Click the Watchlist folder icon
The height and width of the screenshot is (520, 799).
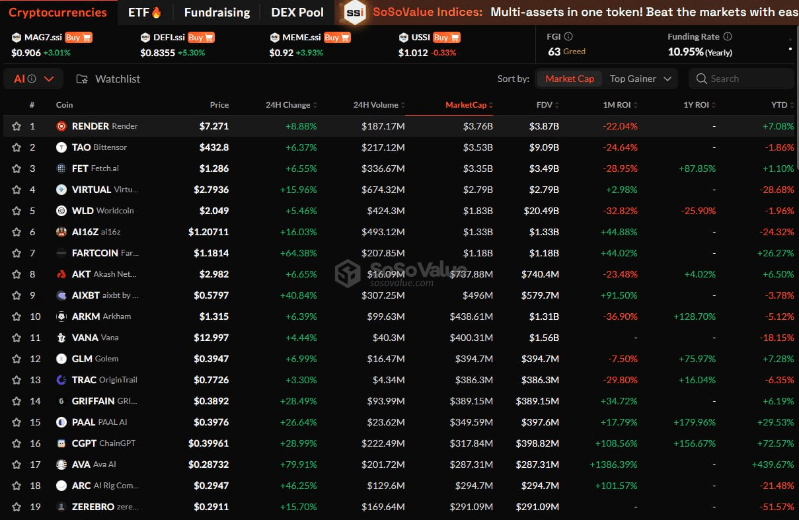(82, 79)
